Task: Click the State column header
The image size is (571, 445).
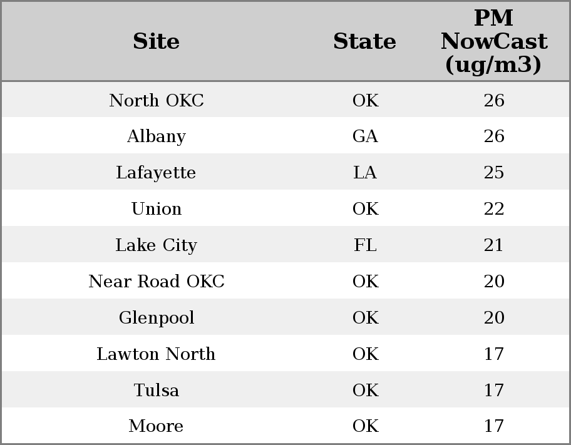Action: pyautogui.click(x=364, y=41)
